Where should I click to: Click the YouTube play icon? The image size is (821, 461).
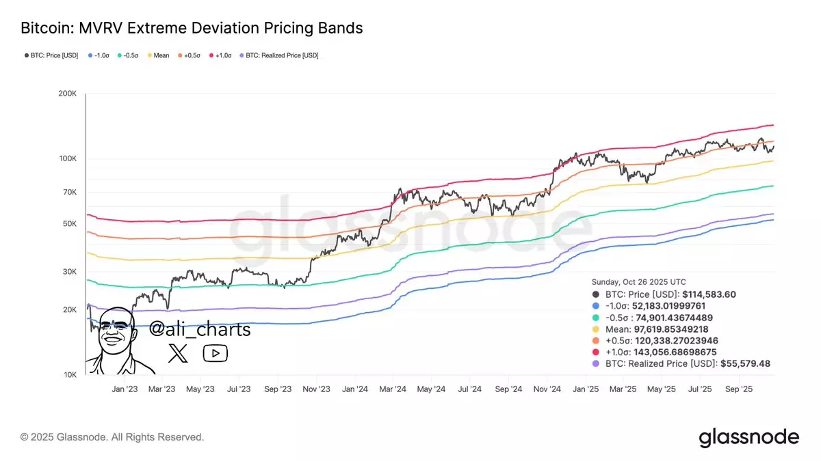point(216,353)
